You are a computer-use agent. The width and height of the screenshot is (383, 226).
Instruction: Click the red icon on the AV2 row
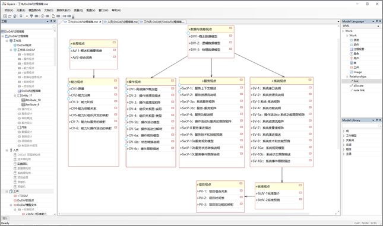[x=114, y=56]
